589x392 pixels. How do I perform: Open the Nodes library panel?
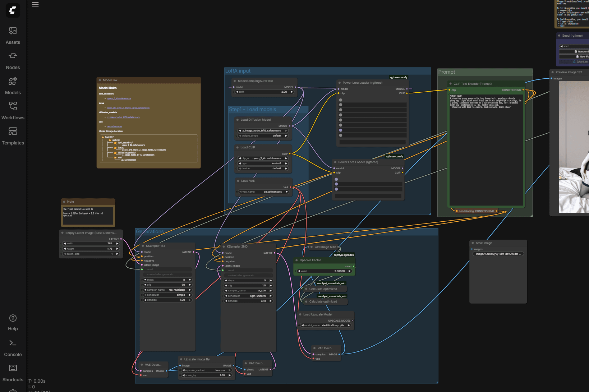[13, 60]
